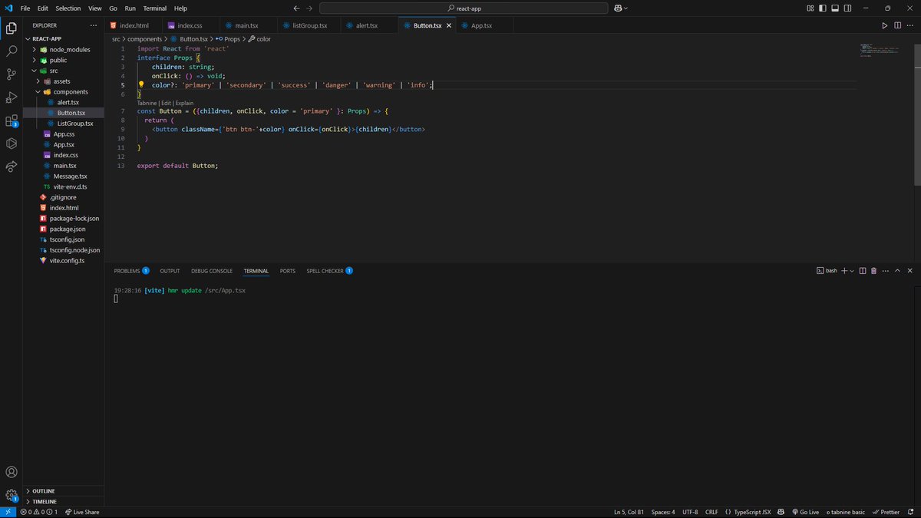This screenshot has height=518, width=921.
Task: Split the editor right
Action: tap(897, 25)
